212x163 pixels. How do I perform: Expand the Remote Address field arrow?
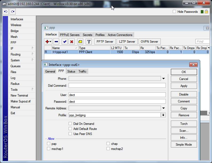(163, 108)
